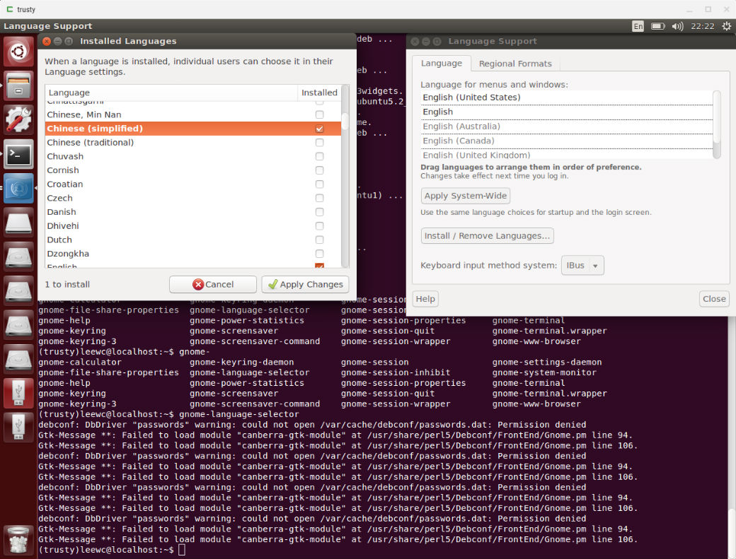Select the Chinese (simplified) row
Screen dimensions: 736x559
(193, 129)
